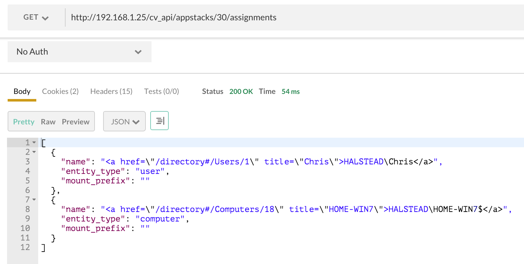Click the 54 ms response time

click(290, 92)
